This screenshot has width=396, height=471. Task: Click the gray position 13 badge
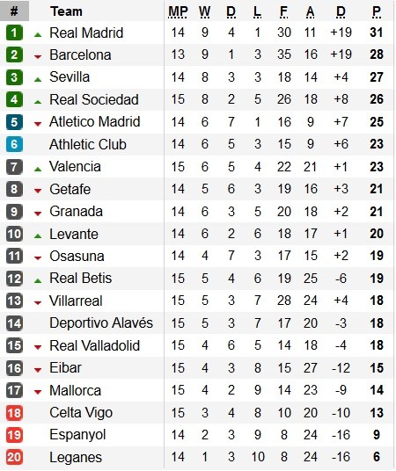click(x=14, y=301)
